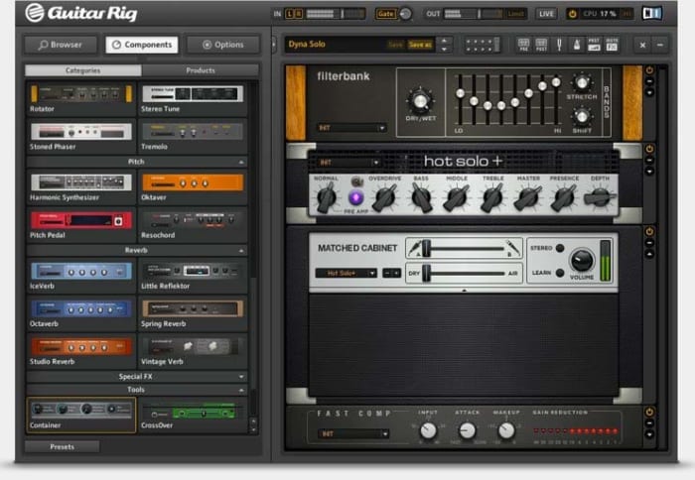The width and height of the screenshot is (695, 480).
Task: Click the purple Pre Amp button
Action: pos(355,197)
